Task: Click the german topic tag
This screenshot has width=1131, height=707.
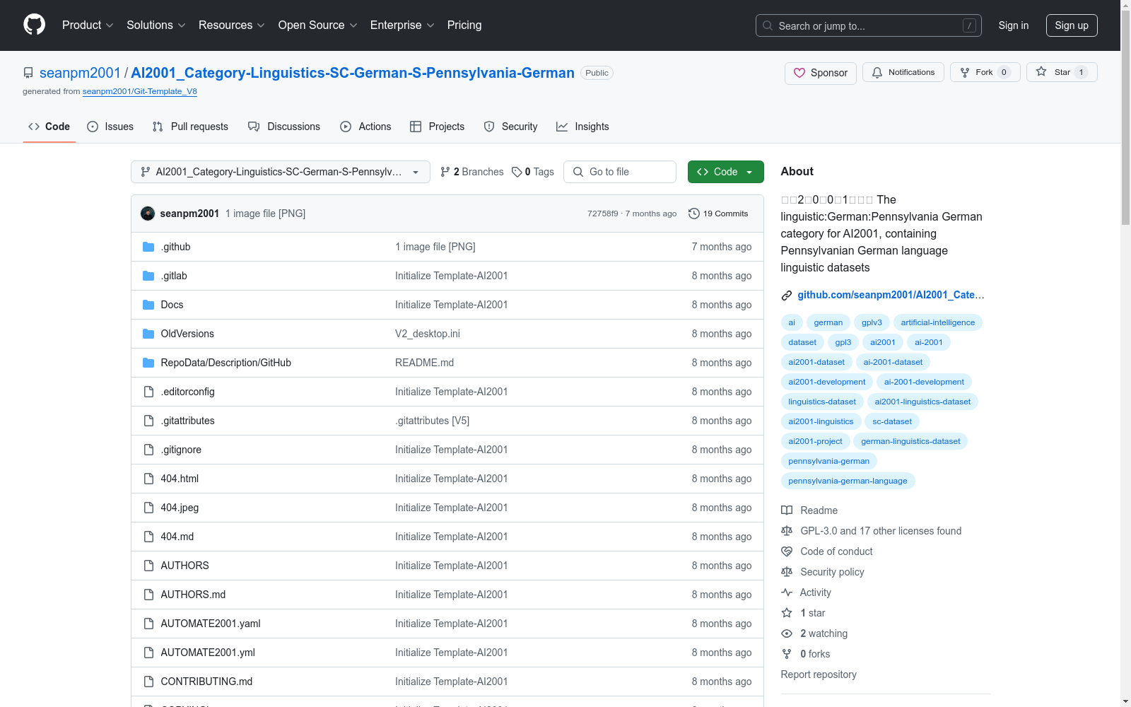Action: click(x=828, y=322)
